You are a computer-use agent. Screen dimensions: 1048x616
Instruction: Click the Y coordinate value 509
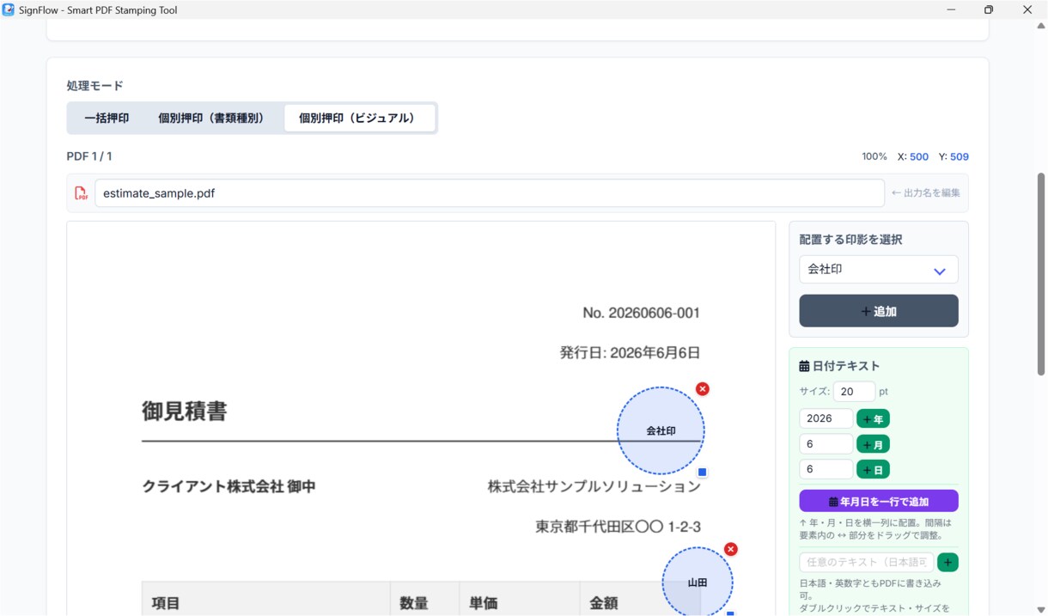(960, 156)
